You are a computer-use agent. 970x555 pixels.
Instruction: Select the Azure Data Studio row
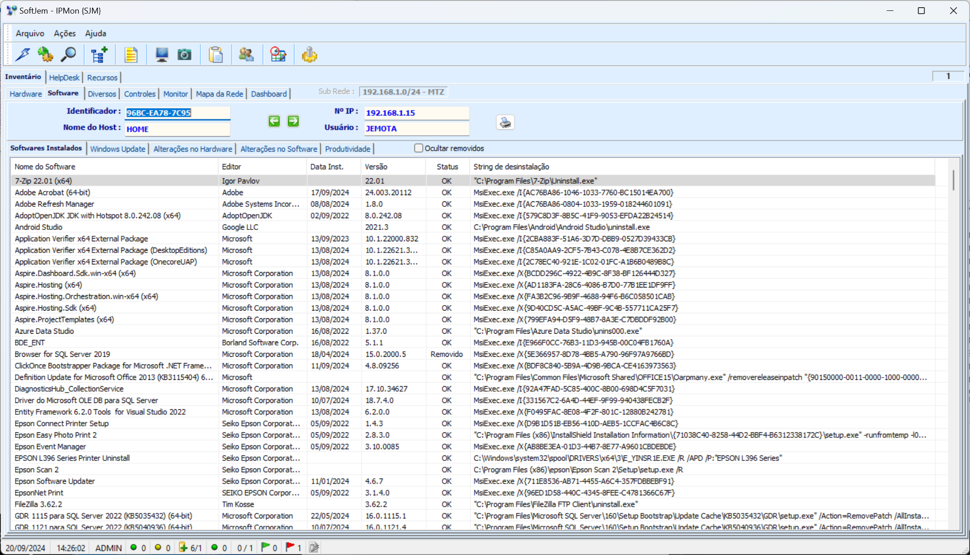[x=473, y=331]
